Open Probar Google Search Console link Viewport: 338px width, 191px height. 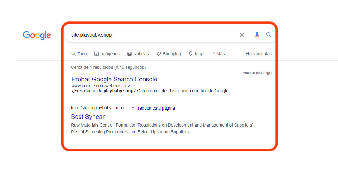tap(114, 79)
